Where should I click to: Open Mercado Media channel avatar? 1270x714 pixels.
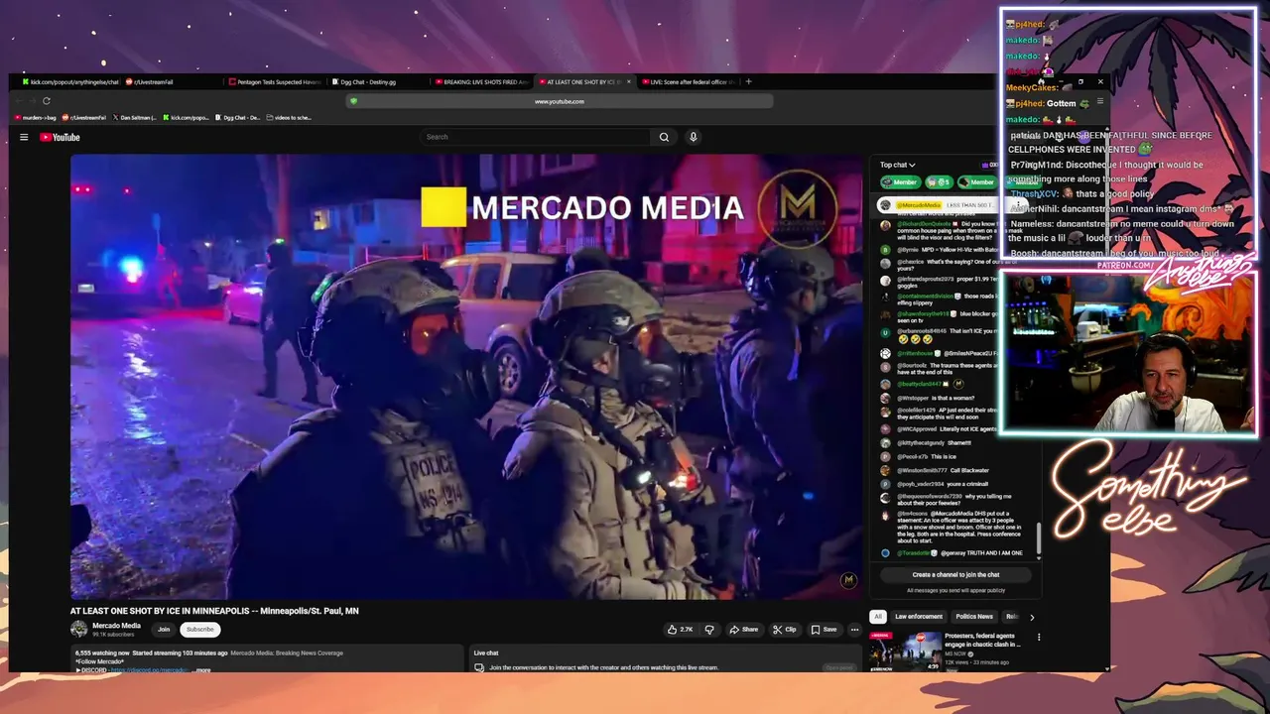78,629
